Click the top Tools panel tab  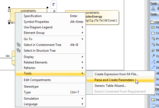[x=154, y=3]
